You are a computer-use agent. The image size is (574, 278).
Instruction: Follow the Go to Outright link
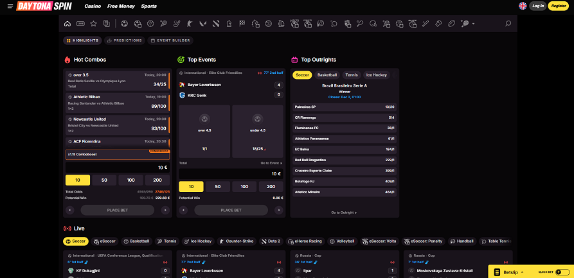344,213
